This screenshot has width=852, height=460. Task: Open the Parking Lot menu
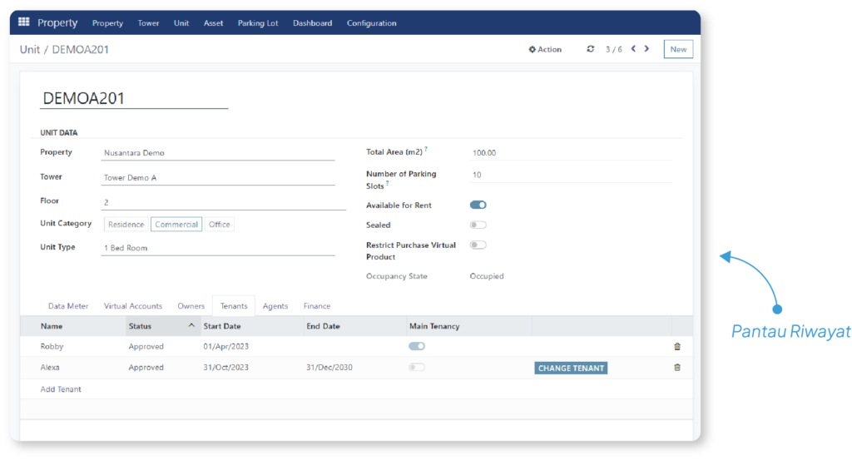[258, 22]
